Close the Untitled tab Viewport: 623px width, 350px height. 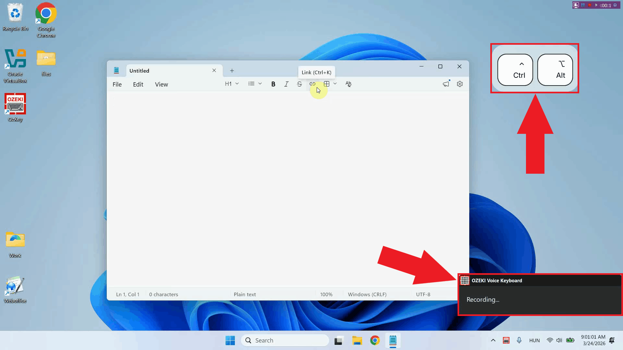click(x=214, y=70)
